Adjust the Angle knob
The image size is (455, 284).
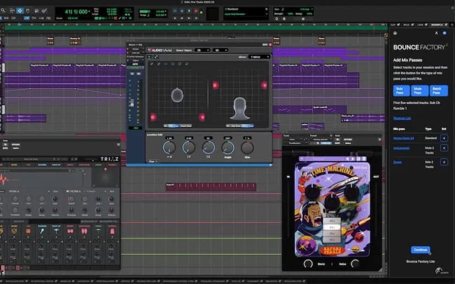point(228,148)
